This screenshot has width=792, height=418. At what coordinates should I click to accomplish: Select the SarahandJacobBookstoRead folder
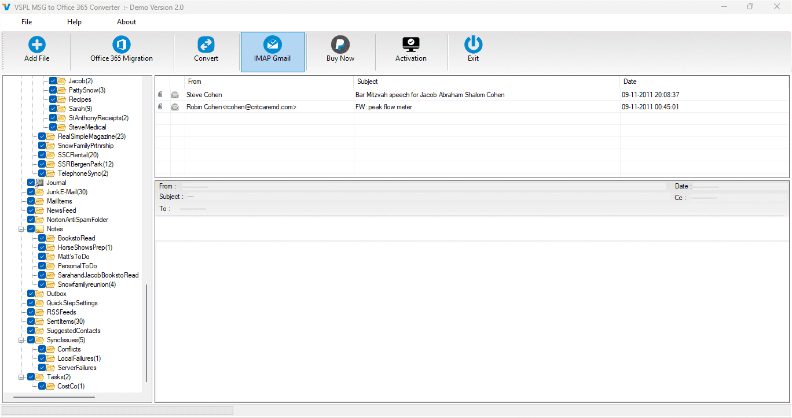98,275
